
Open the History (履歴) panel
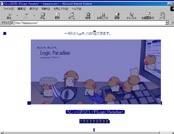[117, 16]
